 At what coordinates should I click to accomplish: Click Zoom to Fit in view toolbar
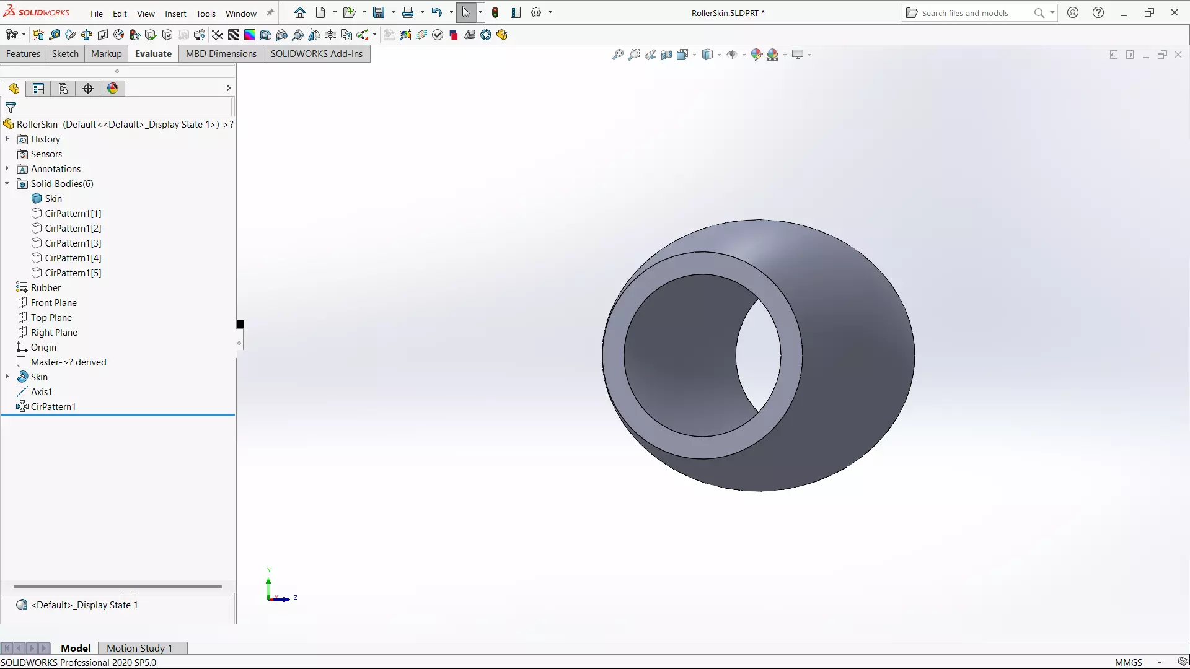(x=618, y=55)
